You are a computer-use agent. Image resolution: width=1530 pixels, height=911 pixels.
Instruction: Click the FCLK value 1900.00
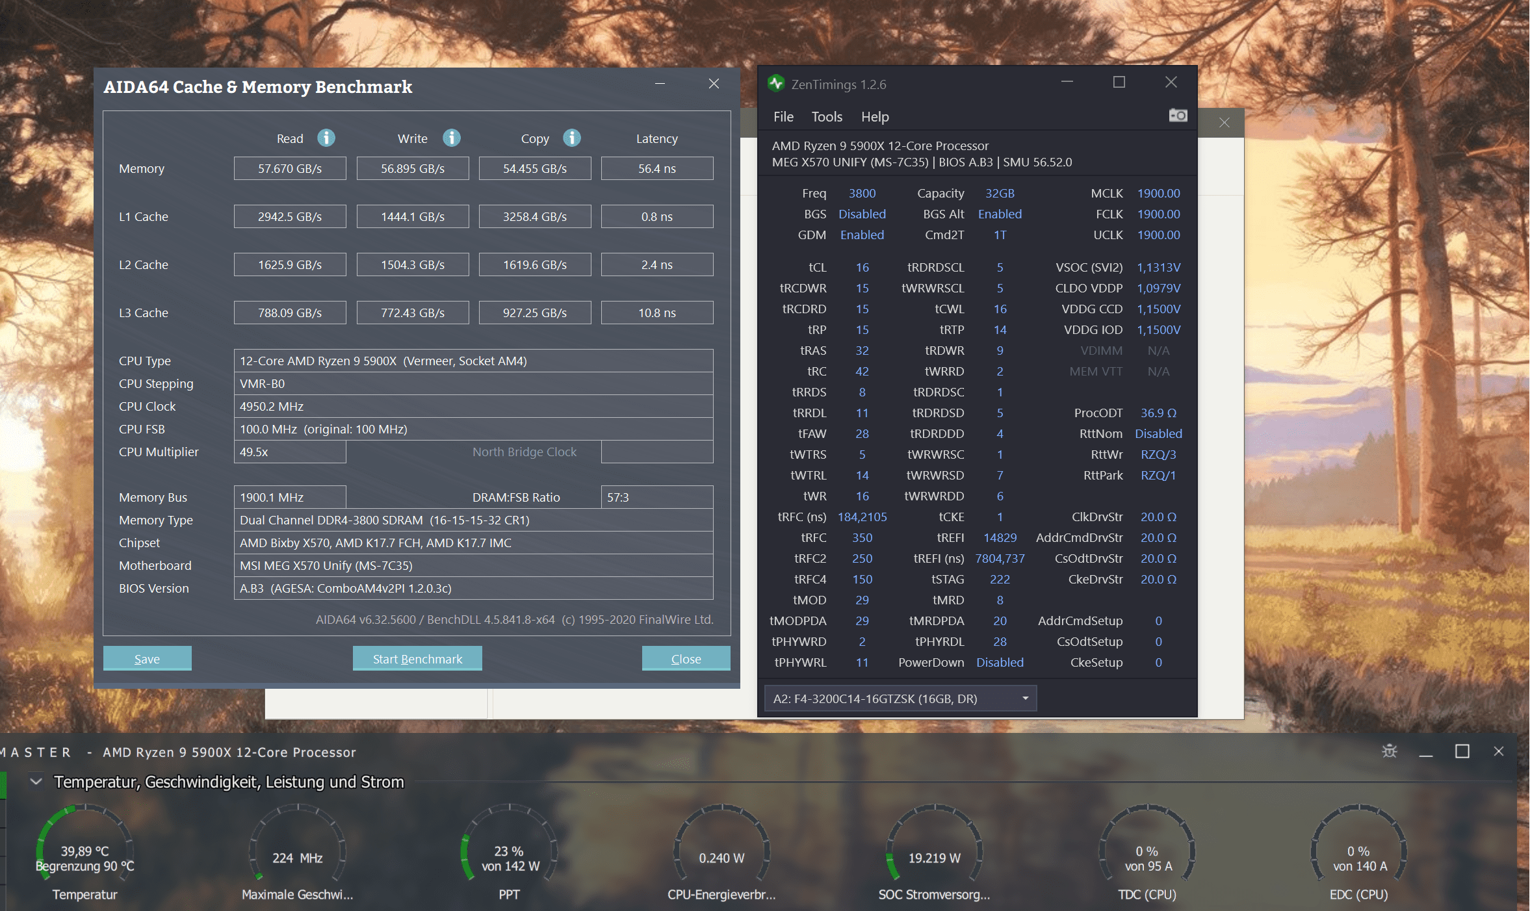[1158, 214]
